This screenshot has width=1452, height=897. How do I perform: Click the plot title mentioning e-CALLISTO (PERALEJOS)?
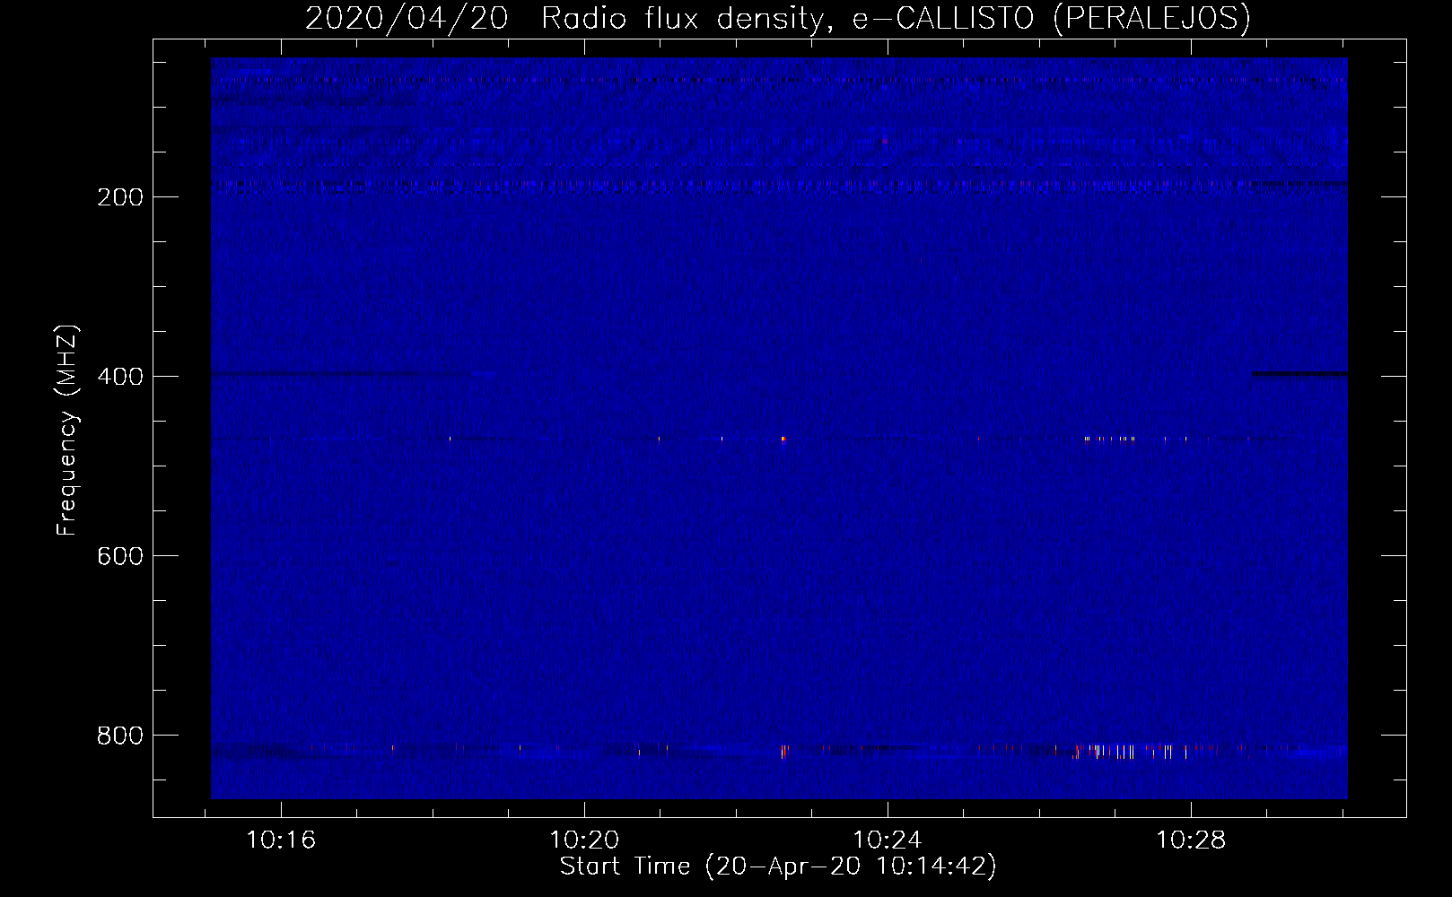click(x=777, y=18)
